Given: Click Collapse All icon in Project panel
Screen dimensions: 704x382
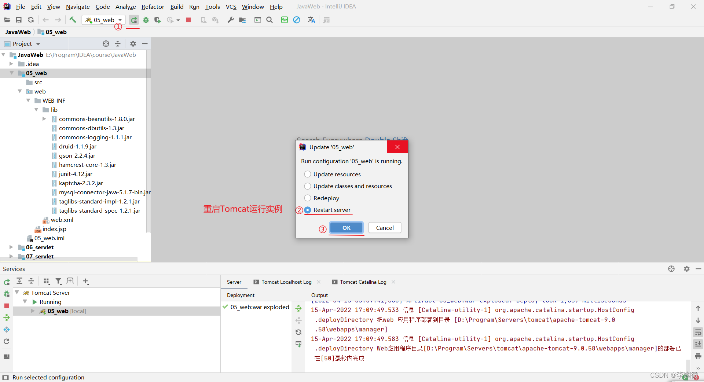Looking at the screenshot, I should pyautogui.click(x=118, y=44).
